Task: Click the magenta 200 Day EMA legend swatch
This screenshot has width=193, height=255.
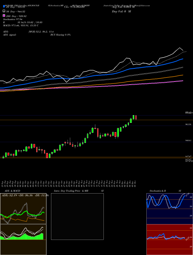Action: (4, 16)
